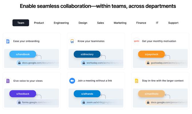The image size is (192, 114).
Task: Click the workaday.com/acme/directory URL bar
Action: [x=102, y=63]
